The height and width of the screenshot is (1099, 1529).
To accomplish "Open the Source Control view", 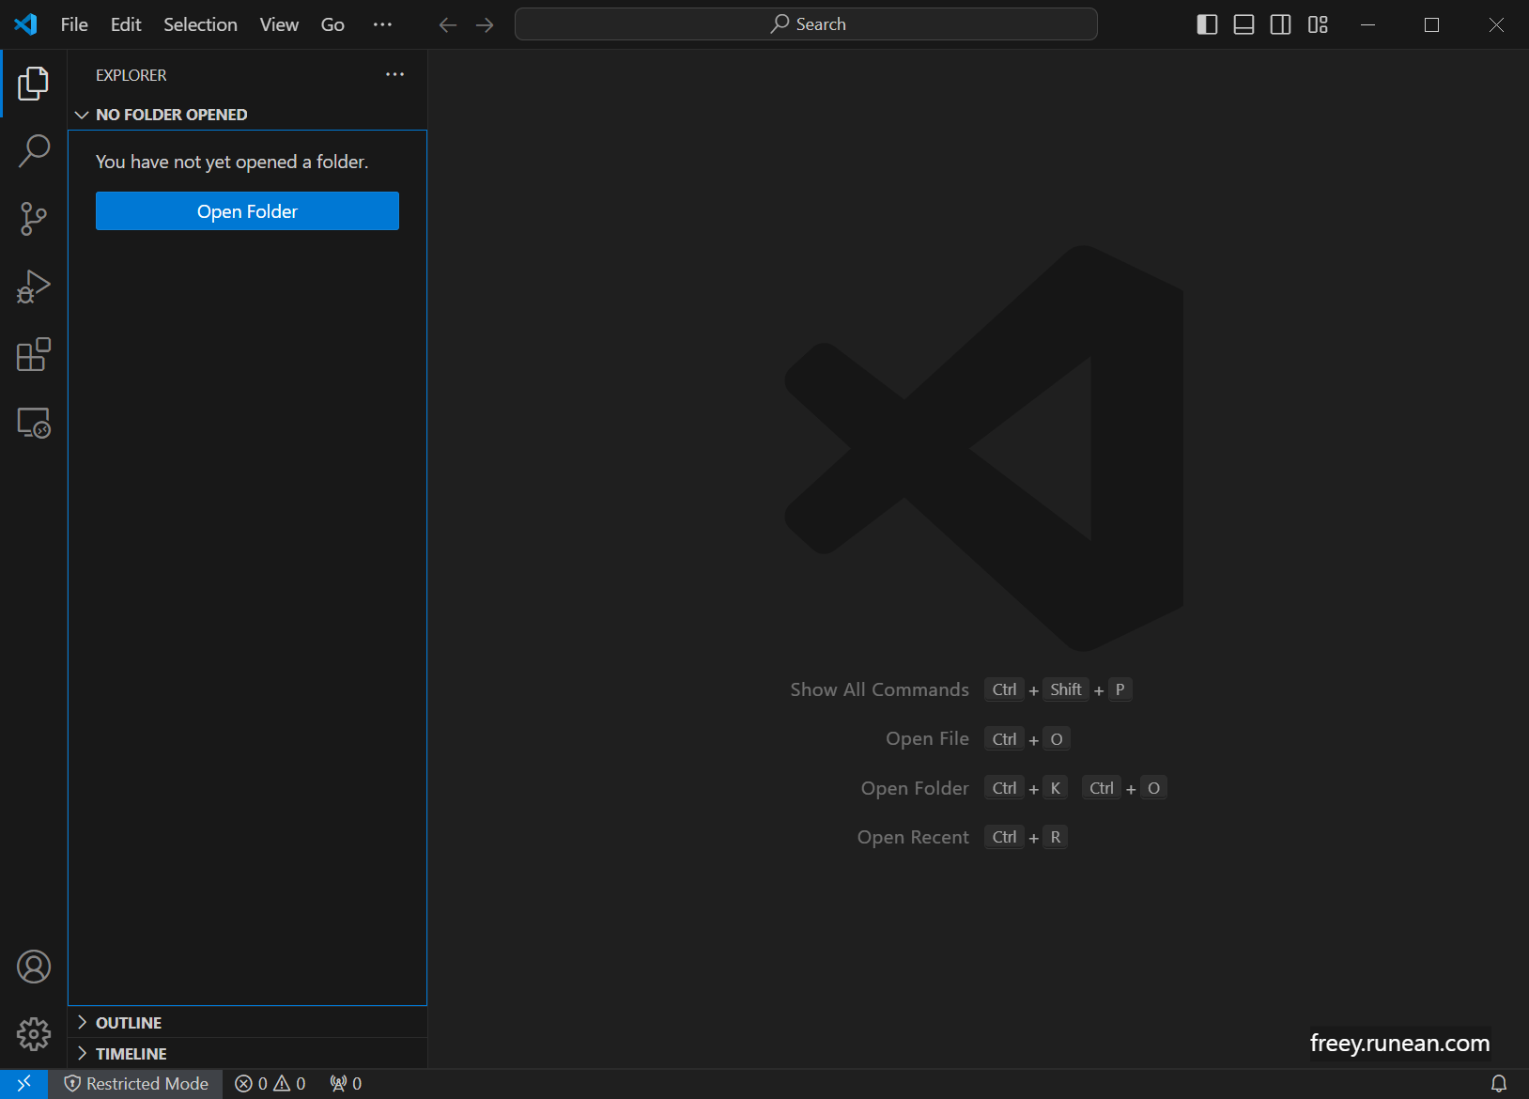I will (x=34, y=219).
